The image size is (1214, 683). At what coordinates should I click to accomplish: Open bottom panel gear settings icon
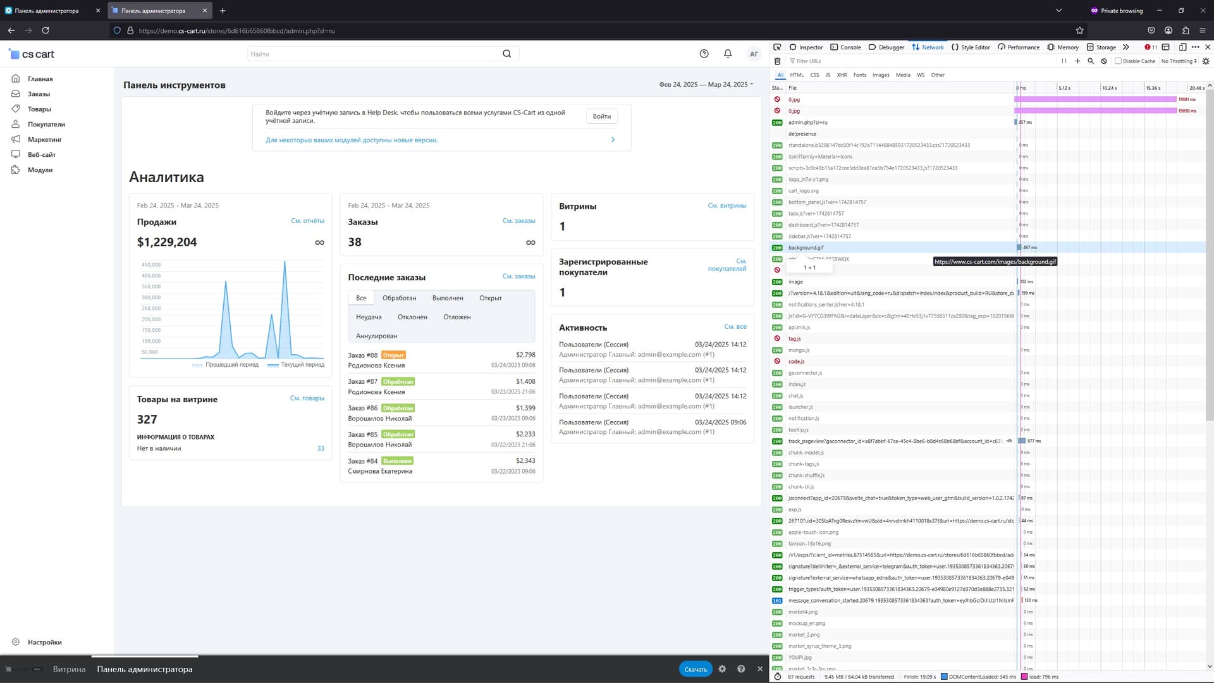[x=722, y=669]
